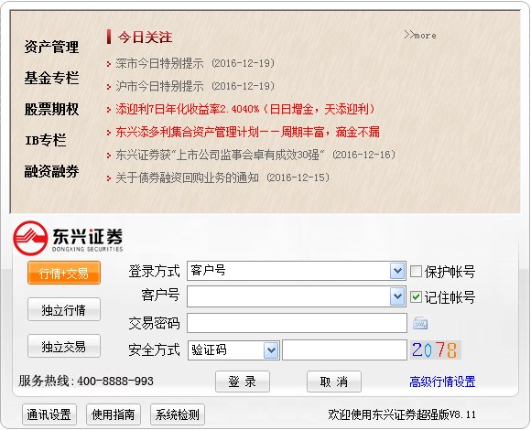Focus the 交易密码 input field
Viewport: 531px width, 430px height.
297,323
